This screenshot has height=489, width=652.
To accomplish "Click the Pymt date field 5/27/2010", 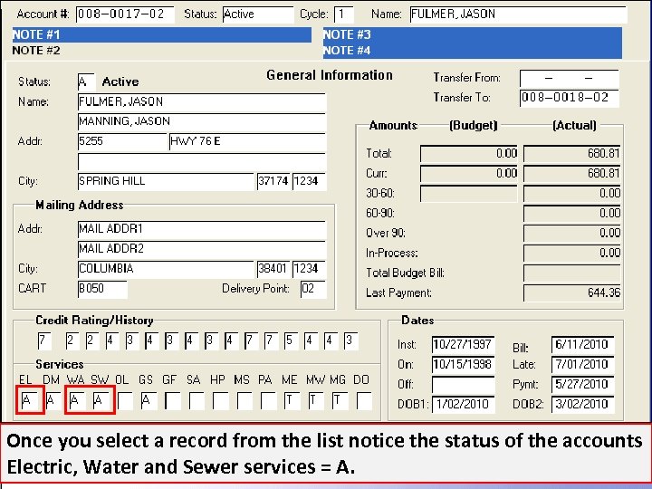I will point(583,385).
